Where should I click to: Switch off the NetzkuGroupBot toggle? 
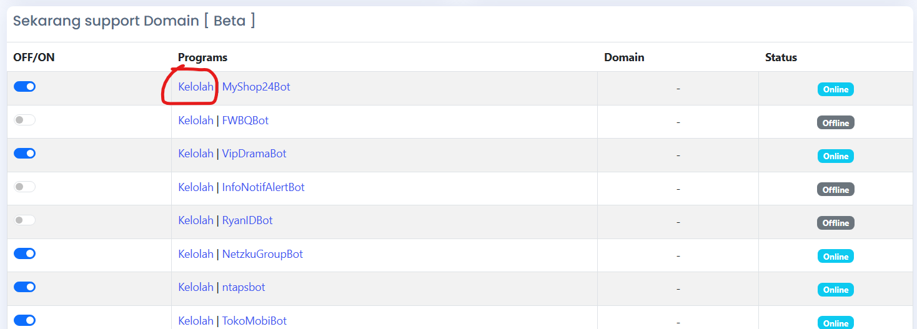24,253
